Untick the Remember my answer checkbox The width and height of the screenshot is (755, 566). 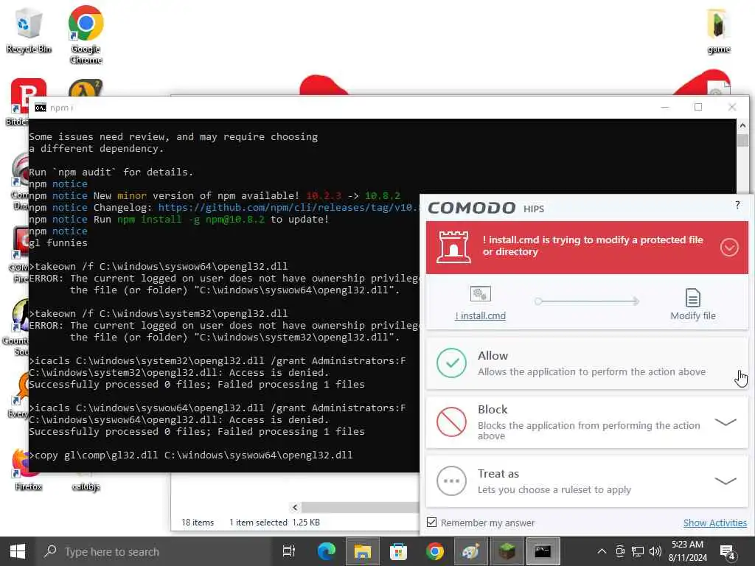pos(432,523)
